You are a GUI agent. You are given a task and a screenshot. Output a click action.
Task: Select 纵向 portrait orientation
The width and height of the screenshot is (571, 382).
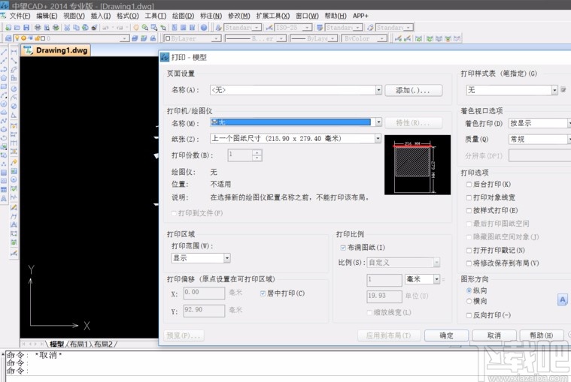click(469, 290)
